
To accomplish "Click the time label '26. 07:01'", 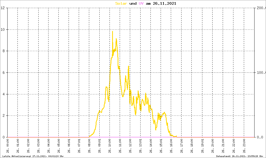I will (79, 146).
